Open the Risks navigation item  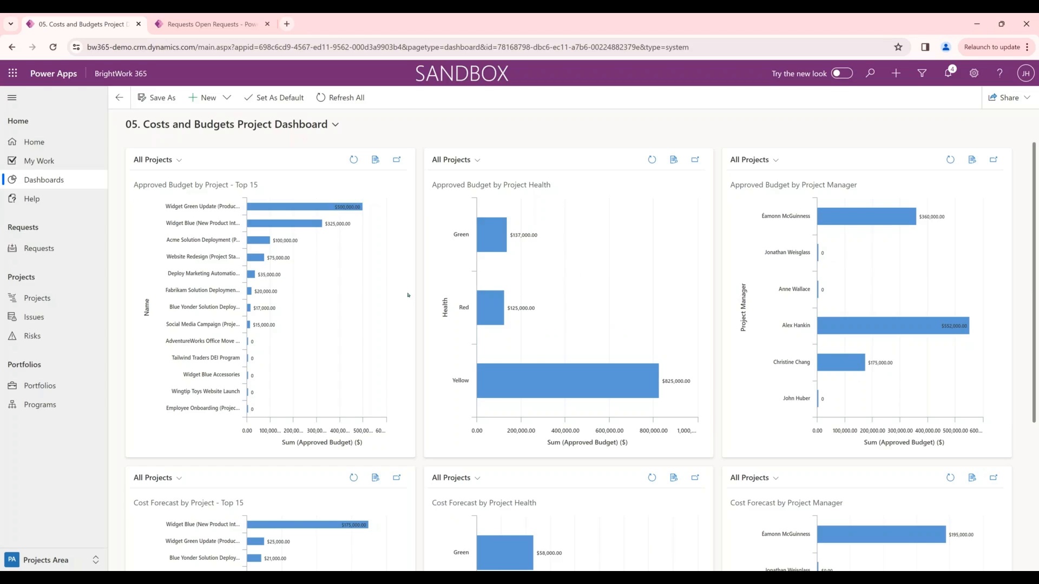tap(32, 336)
